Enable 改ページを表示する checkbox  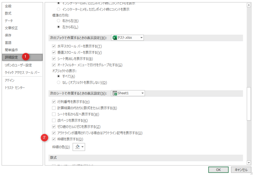[54, 120]
